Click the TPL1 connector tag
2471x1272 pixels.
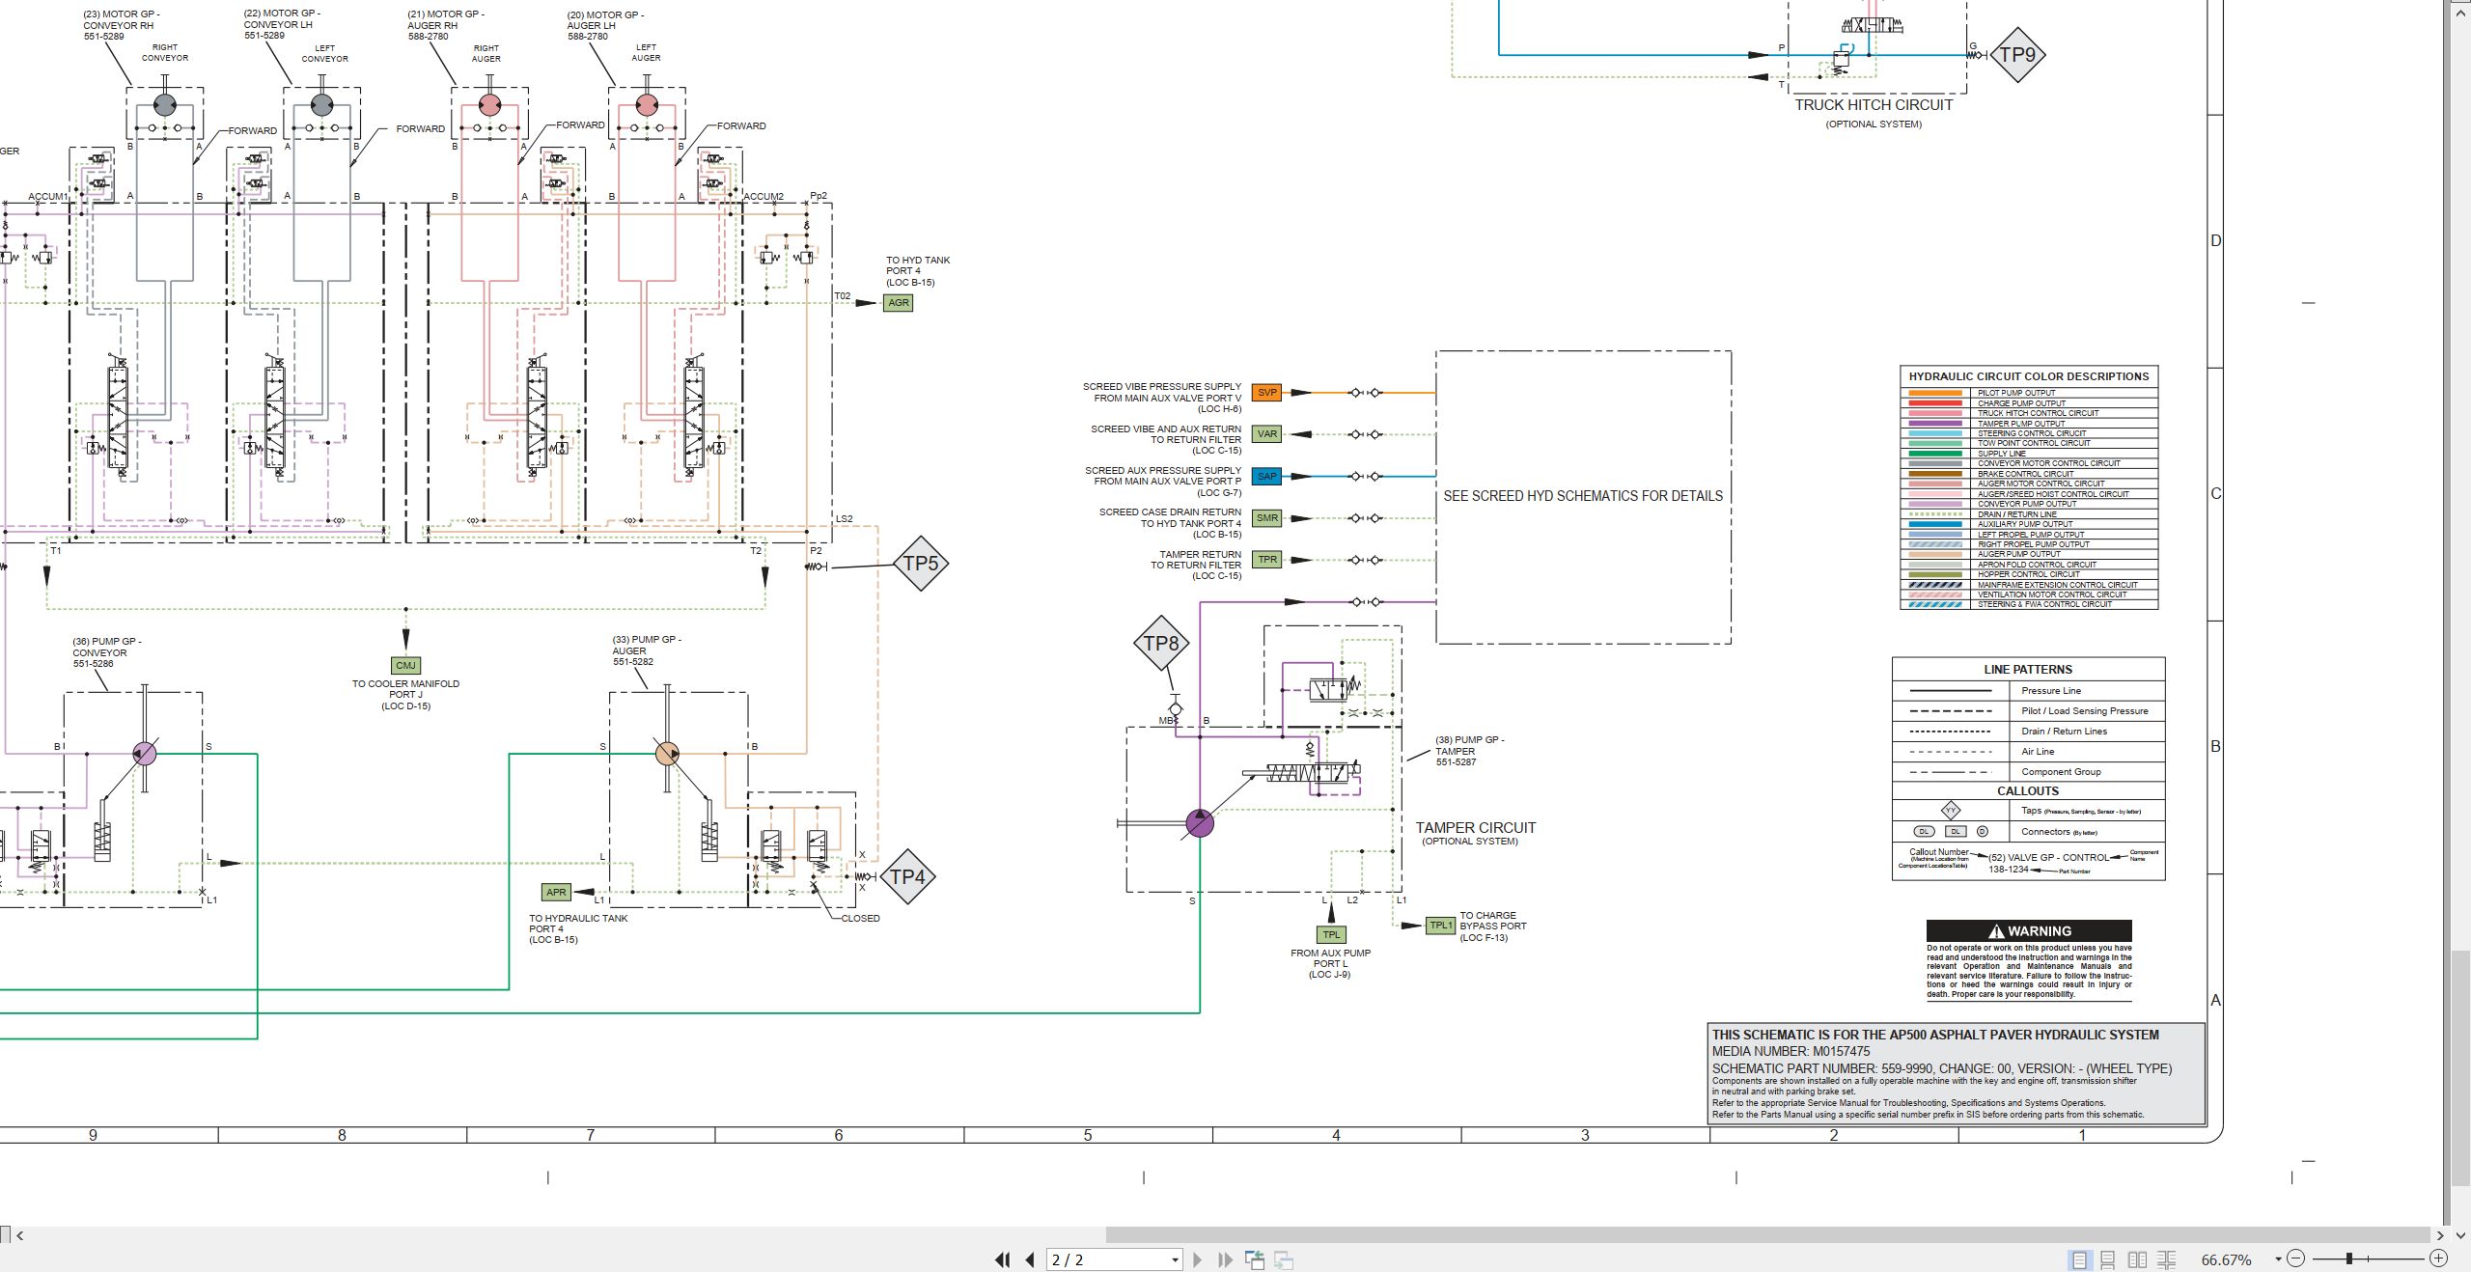(1440, 926)
